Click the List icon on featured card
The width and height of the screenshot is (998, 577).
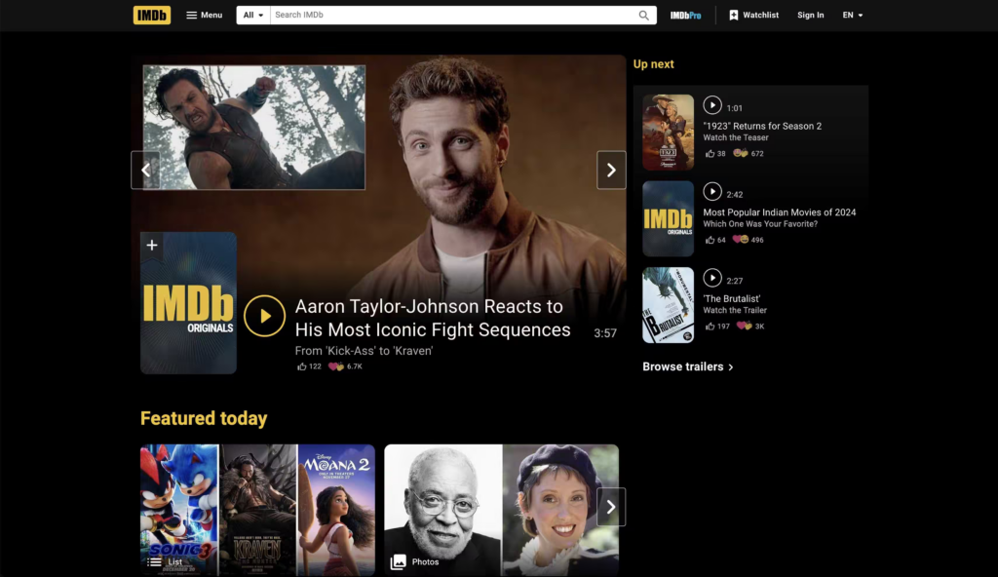[x=154, y=561]
